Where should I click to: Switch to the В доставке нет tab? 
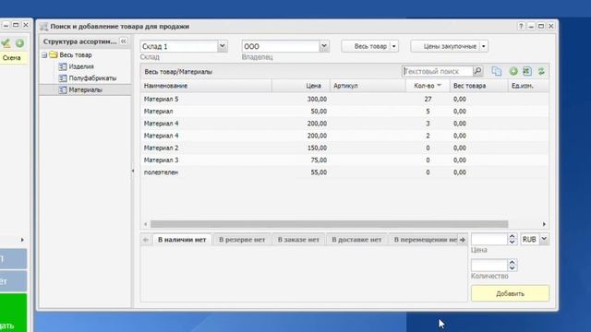356,240
